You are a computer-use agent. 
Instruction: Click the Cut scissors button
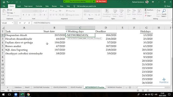click(x=9, y=10)
